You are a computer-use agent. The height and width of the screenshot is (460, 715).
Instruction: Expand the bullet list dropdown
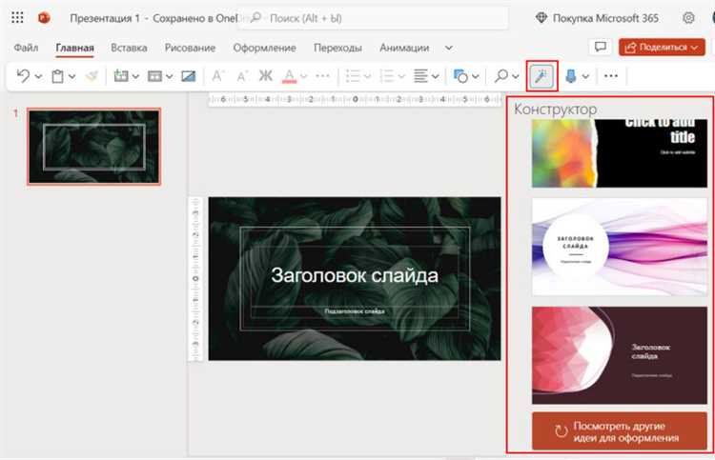(x=368, y=76)
